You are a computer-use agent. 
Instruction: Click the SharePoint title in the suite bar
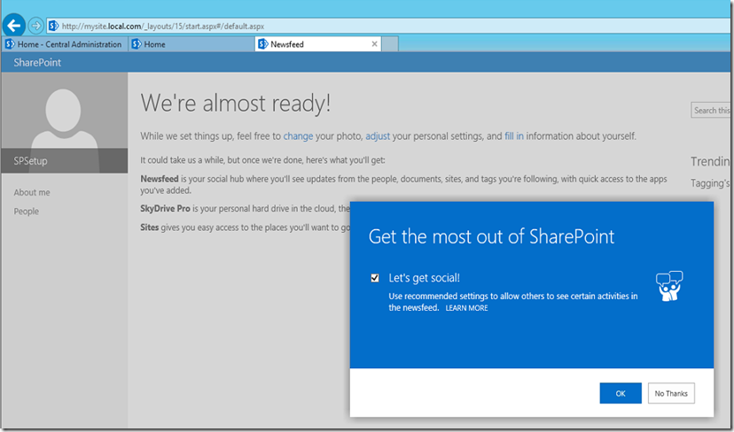[x=37, y=63]
